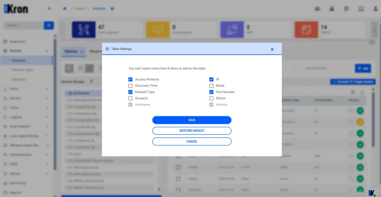381x197 pixels.
Task: Click the table settings gear above Actions column
Action: coord(353,92)
